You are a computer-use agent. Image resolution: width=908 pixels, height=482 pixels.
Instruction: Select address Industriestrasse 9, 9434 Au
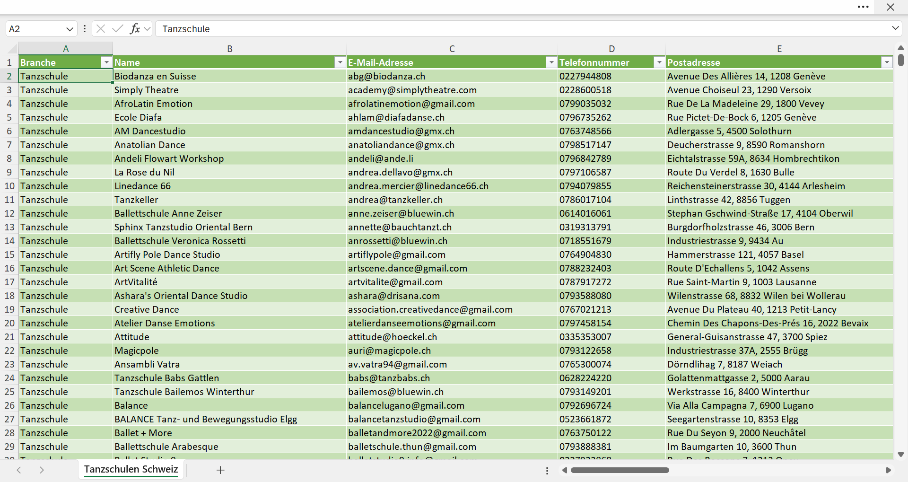point(779,241)
